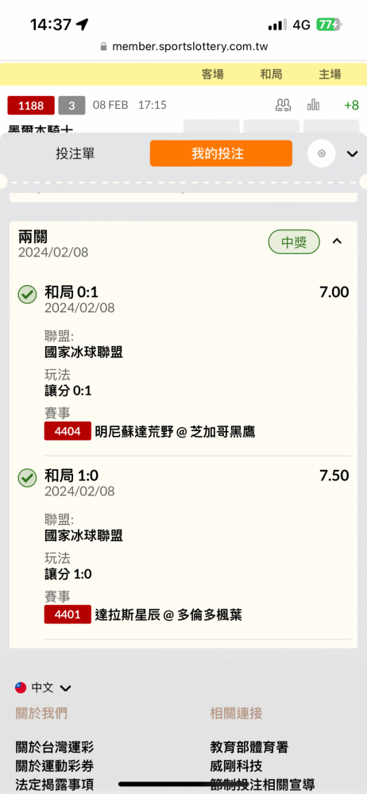The image size is (367, 794).
Task: Switch to the 投注單 tab
Action: [x=75, y=153]
